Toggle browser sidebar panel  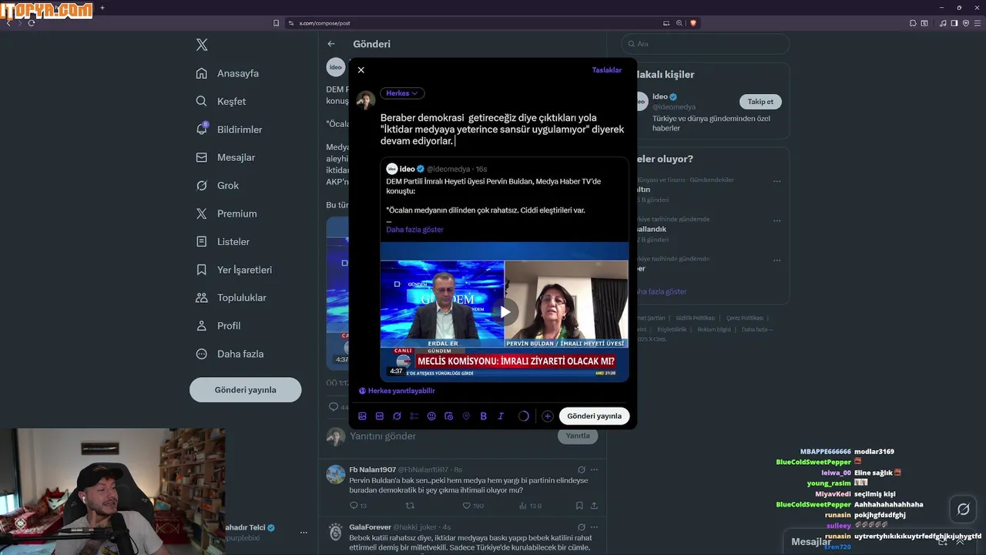point(954,23)
